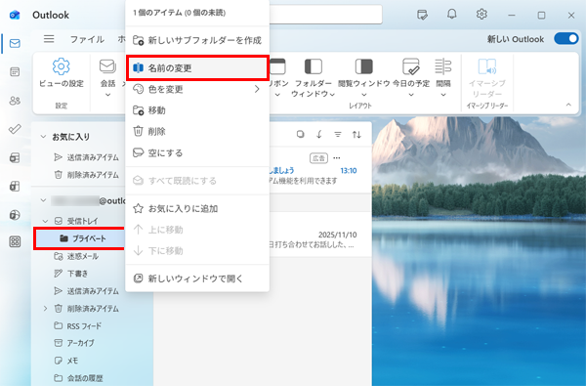Expand the 削除済みアイテム folder with chevron
586x386 pixels.
coord(45,309)
